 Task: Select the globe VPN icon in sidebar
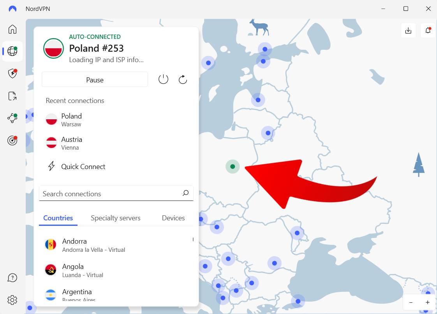click(12, 51)
